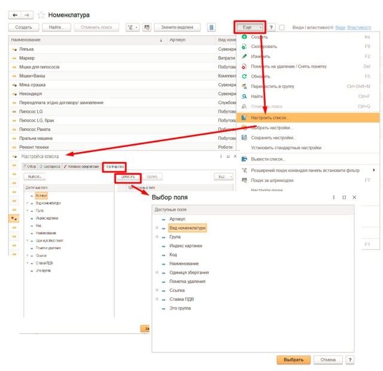Screen dimensions: 383x371
Task: Expand the Вид номенклатури field node
Action: pos(157,228)
